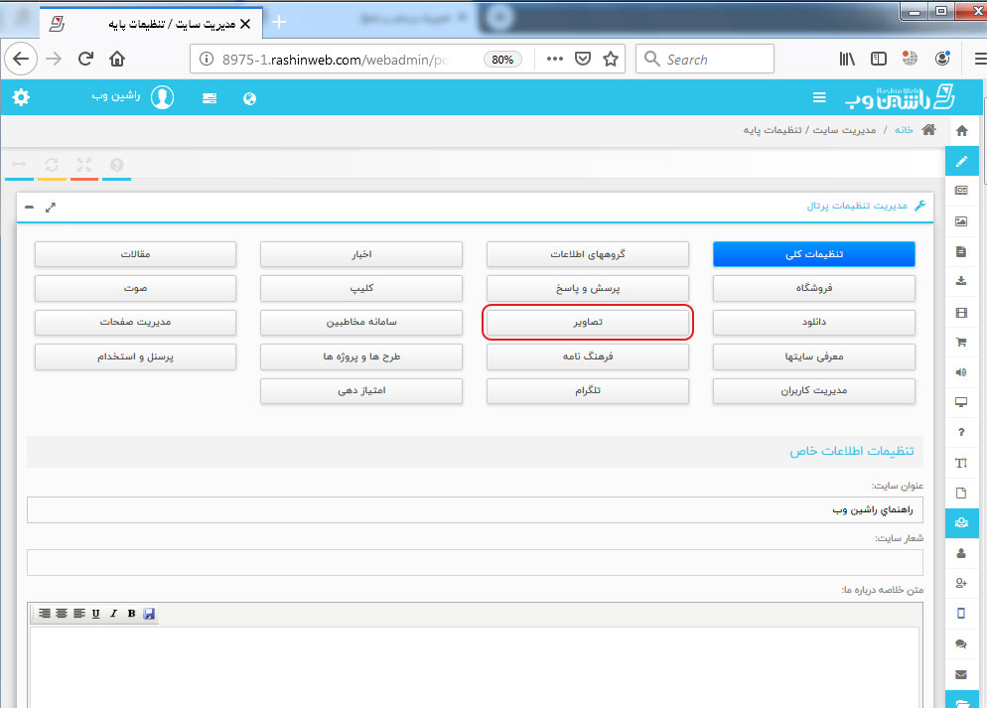
Task: Click the Firefox zoom level 80% indicator
Action: pos(502,60)
